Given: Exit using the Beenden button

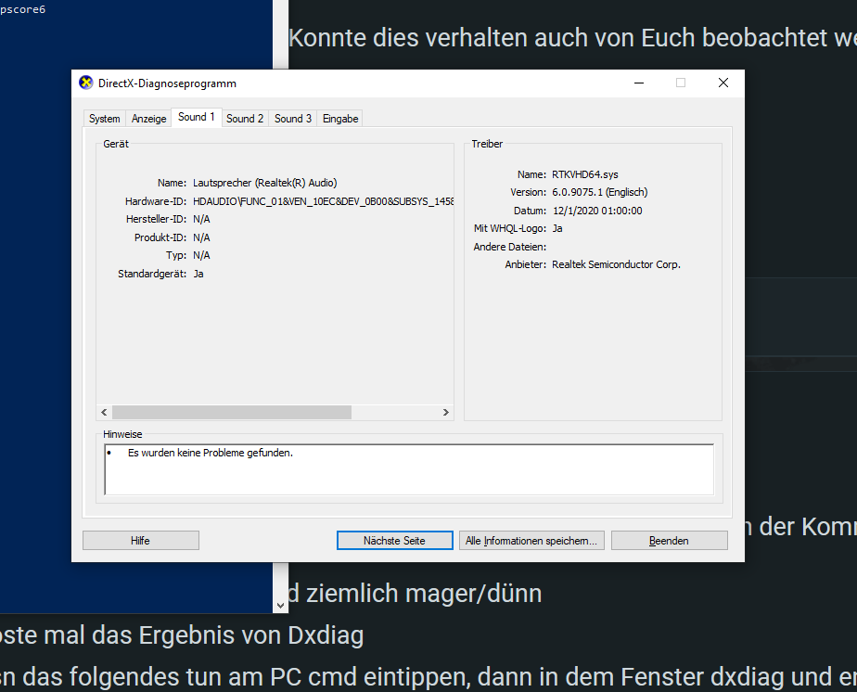Looking at the screenshot, I should point(669,541).
